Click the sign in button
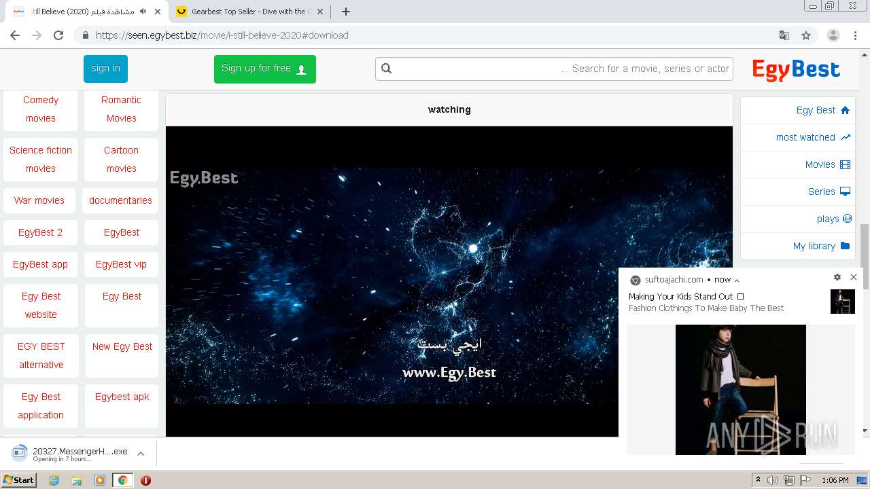 pyautogui.click(x=105, y=69)
